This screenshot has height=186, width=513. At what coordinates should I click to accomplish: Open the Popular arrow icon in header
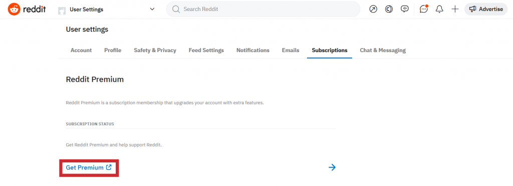373,9
